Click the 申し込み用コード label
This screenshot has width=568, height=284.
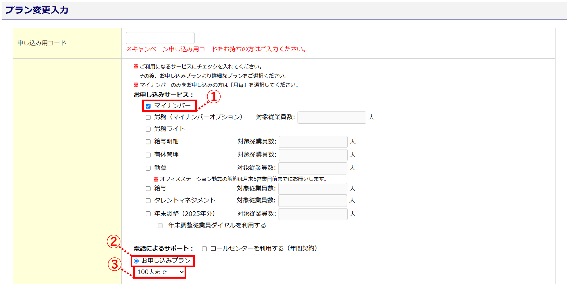click(42, 43)
